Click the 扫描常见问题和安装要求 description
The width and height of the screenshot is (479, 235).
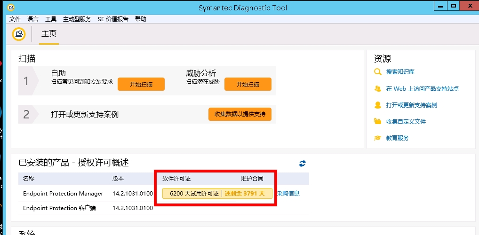point(82,82)
